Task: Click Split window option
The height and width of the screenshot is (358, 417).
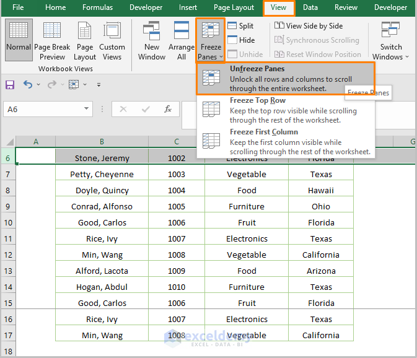Action: pos(240,26)
